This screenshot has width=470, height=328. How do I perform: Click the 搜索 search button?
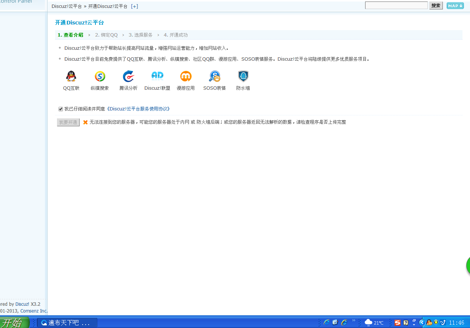click(436, 6)
